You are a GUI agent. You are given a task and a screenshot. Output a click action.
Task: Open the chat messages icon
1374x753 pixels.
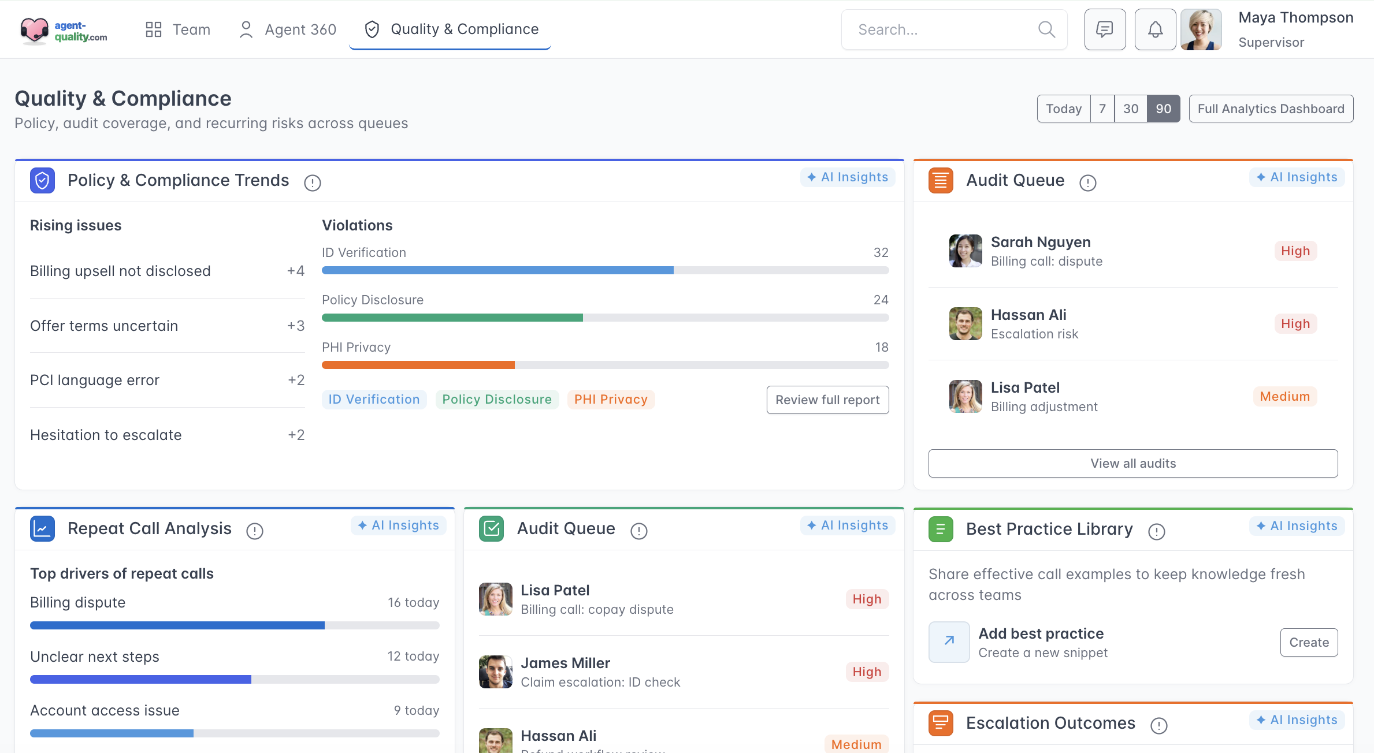(1104, 29)
